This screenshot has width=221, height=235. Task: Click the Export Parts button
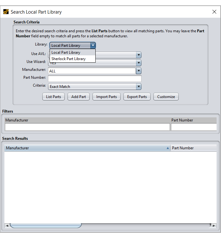137,97
